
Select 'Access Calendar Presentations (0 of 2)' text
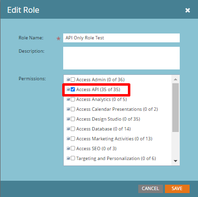click(x=117, y=109)
